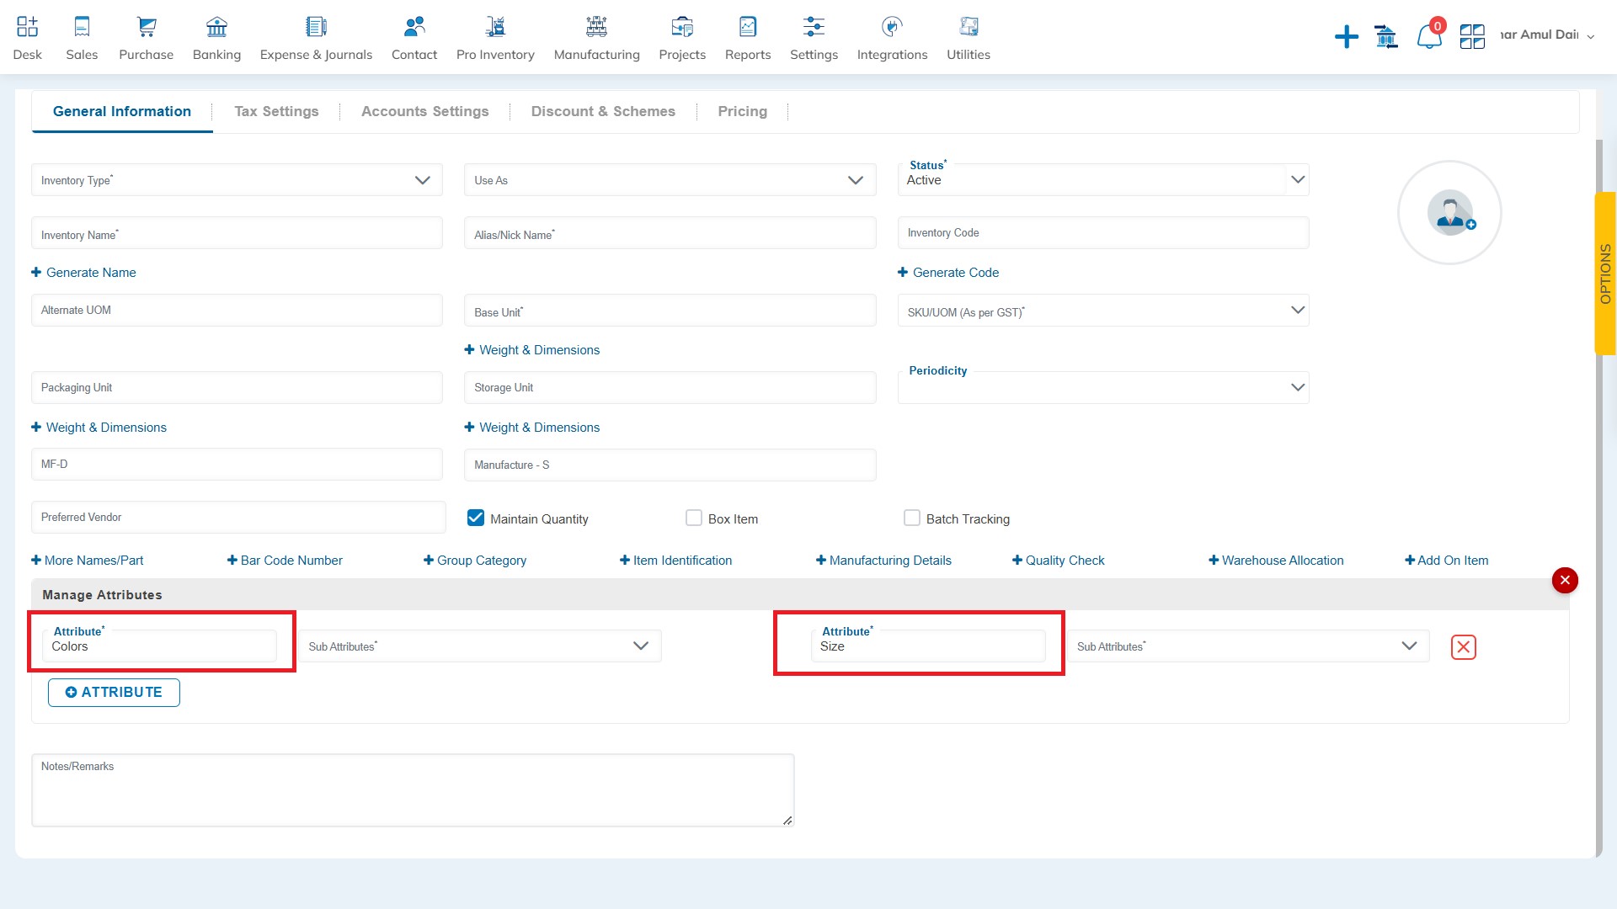The height and width of the screenshot is (909, 1617).
Task: Click the blue plus quick-add icon
Action: tap(1347, 37)
